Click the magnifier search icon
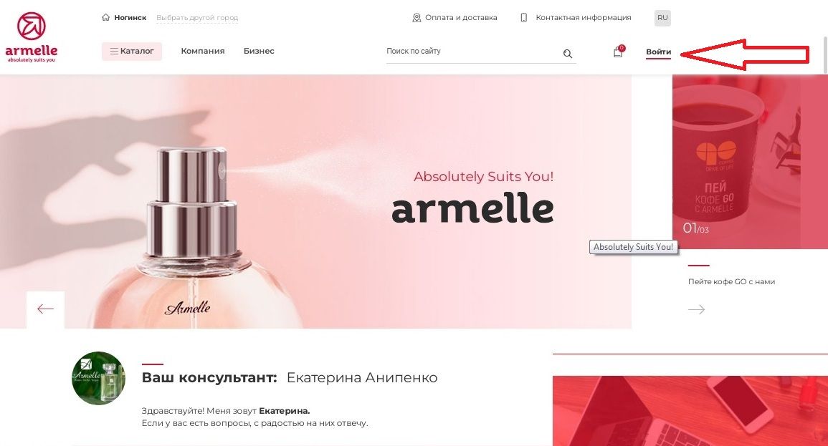 click(x=568, y=53)
